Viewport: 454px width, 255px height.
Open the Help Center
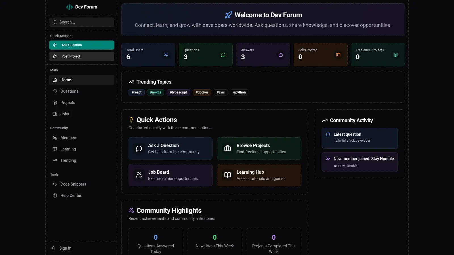82,195
